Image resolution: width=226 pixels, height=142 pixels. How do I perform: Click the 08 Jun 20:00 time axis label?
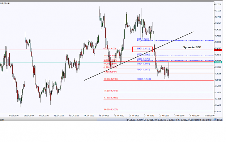pos(29,115)
